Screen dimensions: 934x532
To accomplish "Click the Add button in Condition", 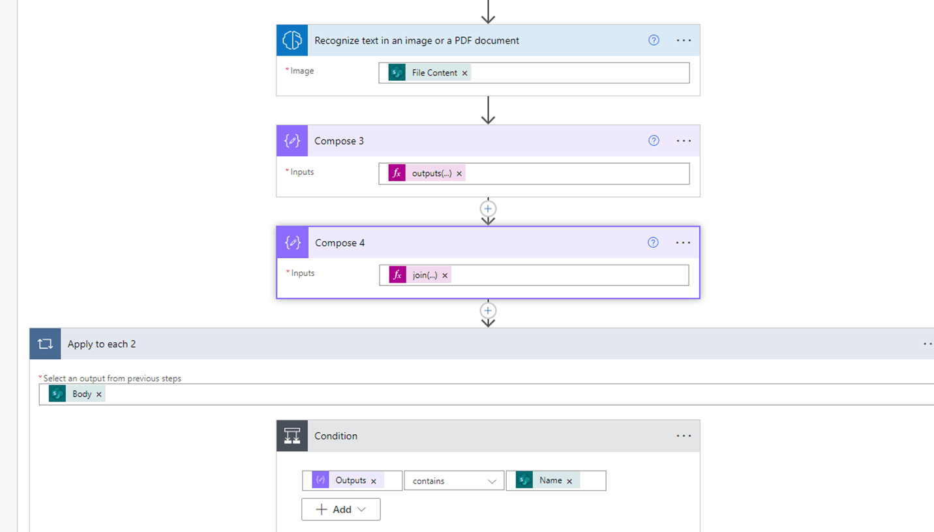I will click(x=341, y=509).
